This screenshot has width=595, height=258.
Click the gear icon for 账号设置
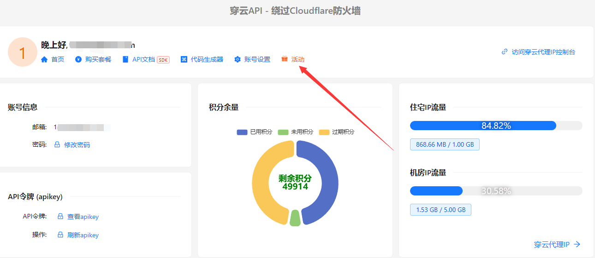point(238,59)
